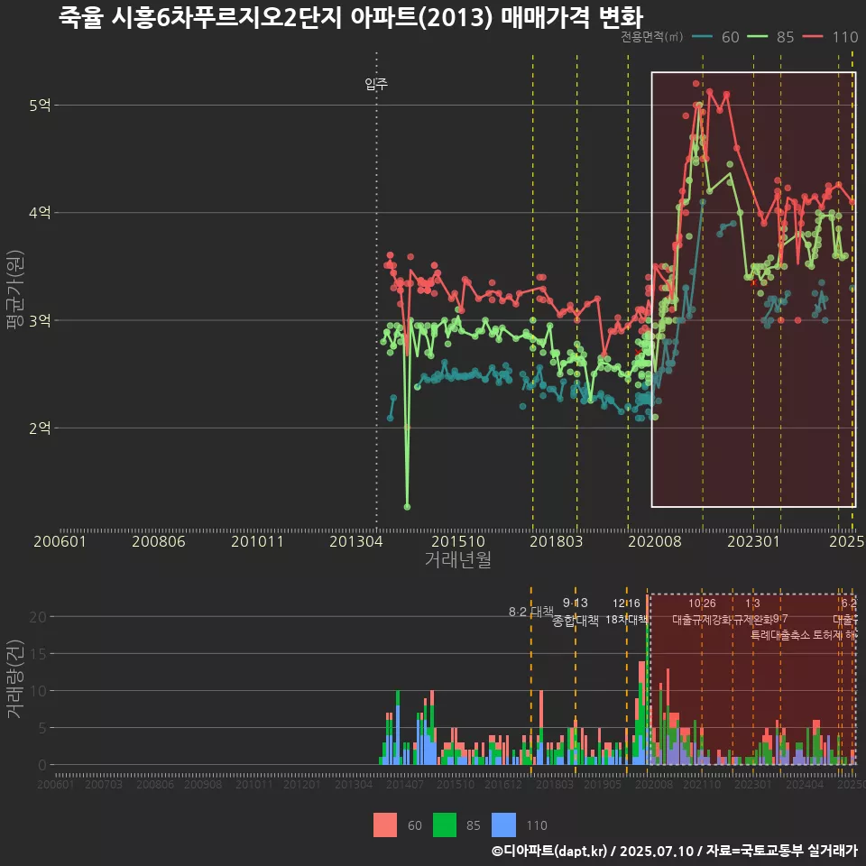Click the 10·26 대출규제강화 policy label
The width and height of the screenshot is (866, 866).
tap(702, 612)
